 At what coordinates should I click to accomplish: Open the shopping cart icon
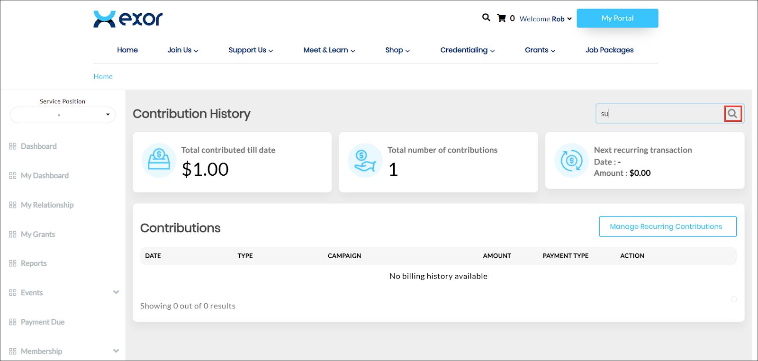(x=501, y=18)
